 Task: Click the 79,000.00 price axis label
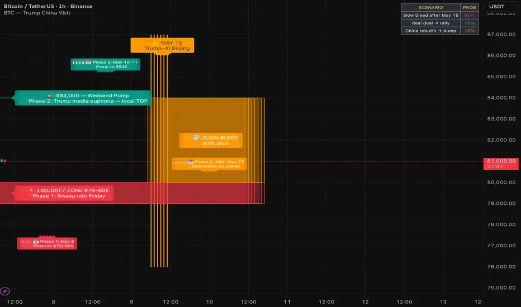(x=501, y=203)
